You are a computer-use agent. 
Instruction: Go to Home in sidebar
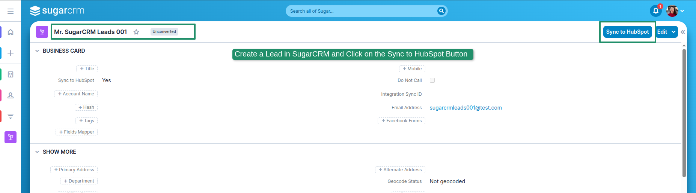pyautogui.click(x=11, y=32)
